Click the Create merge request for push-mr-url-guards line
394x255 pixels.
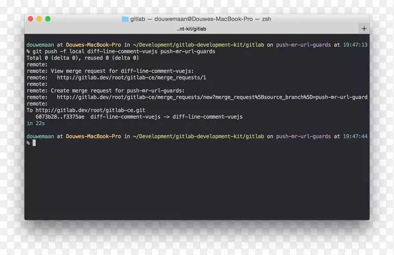pos(105,91)
